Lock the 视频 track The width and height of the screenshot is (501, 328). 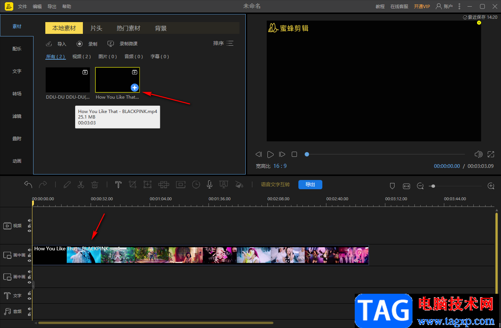point(29,226)
